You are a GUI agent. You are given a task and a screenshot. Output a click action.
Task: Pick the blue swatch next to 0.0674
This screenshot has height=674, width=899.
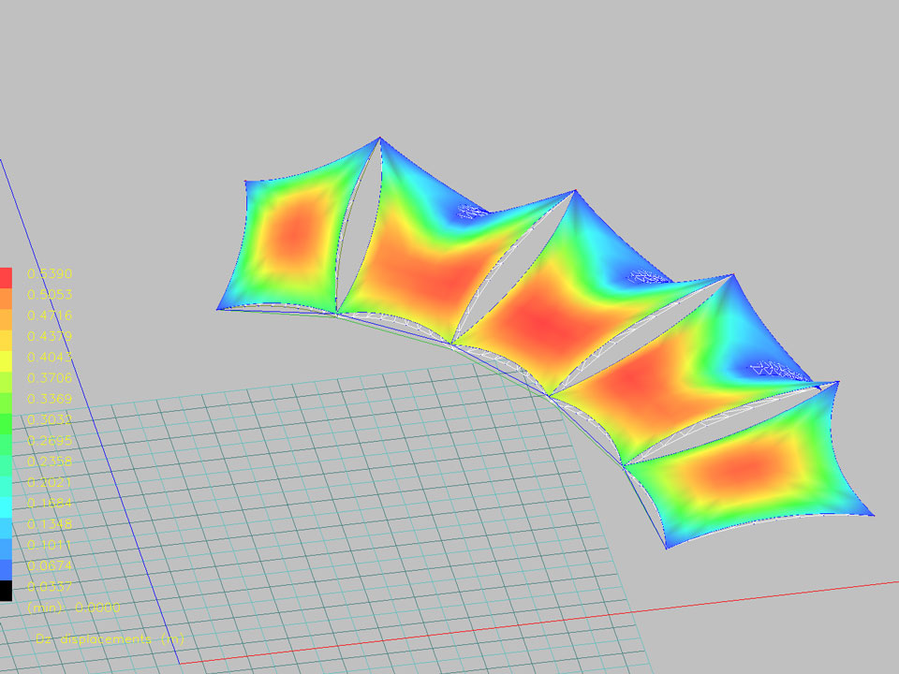[x=6, y=569]
